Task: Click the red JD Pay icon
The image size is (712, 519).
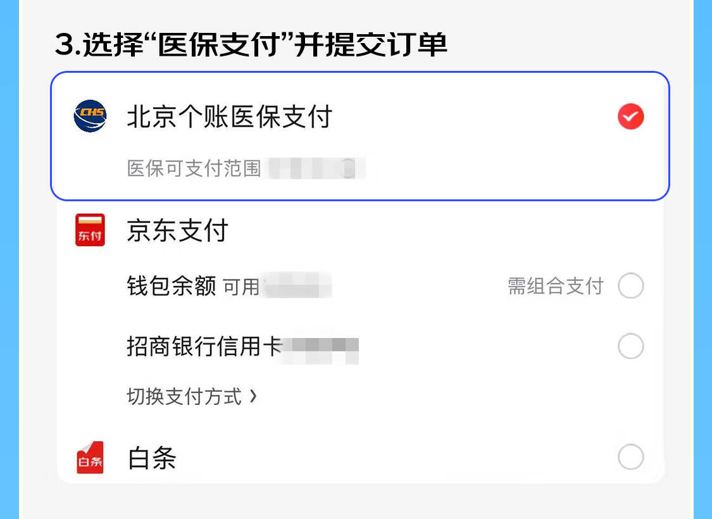Action: coord(90,230)
